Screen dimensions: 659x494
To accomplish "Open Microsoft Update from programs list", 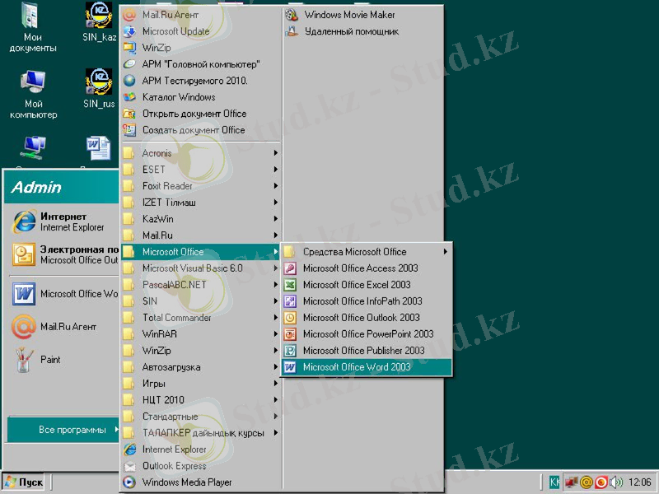I will [x=175, y=31].
